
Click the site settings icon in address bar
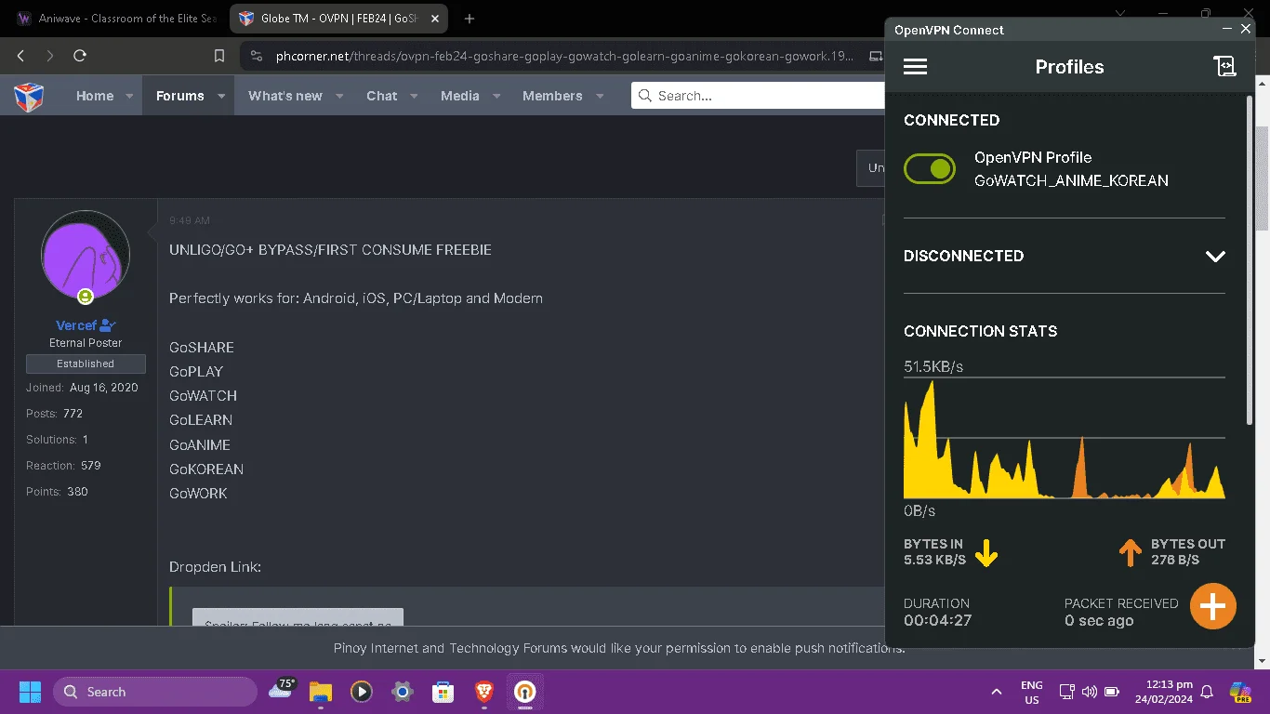point(257,56)
